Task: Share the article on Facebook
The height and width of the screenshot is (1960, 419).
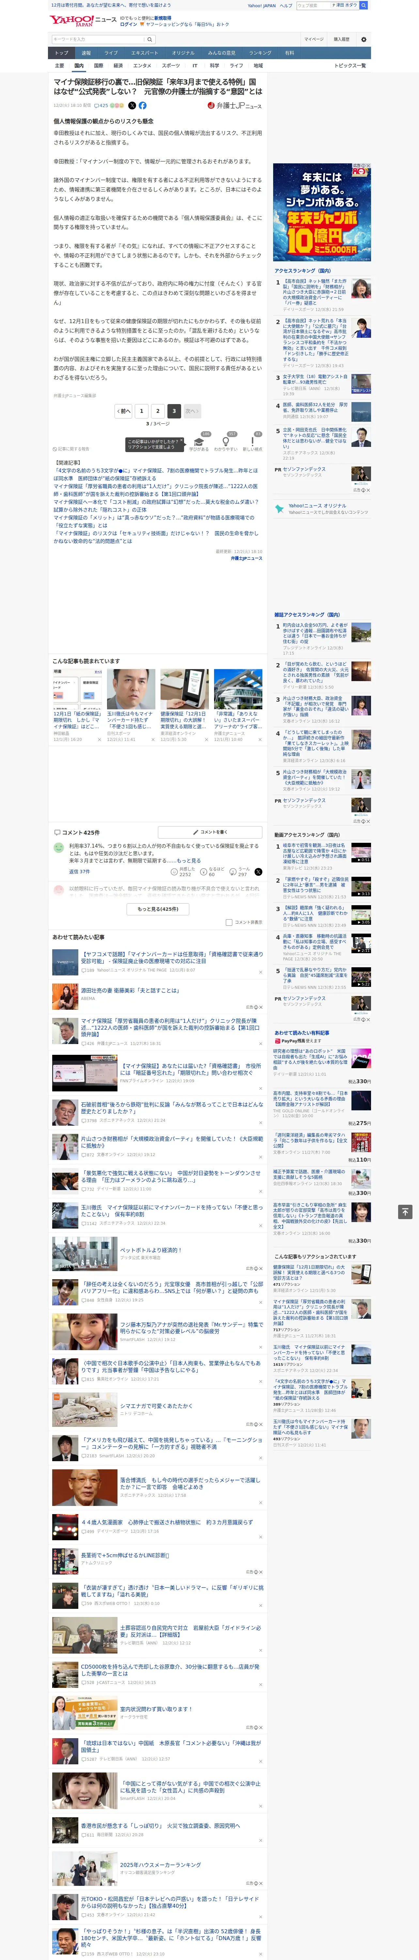Action: [x=142, y=106]
